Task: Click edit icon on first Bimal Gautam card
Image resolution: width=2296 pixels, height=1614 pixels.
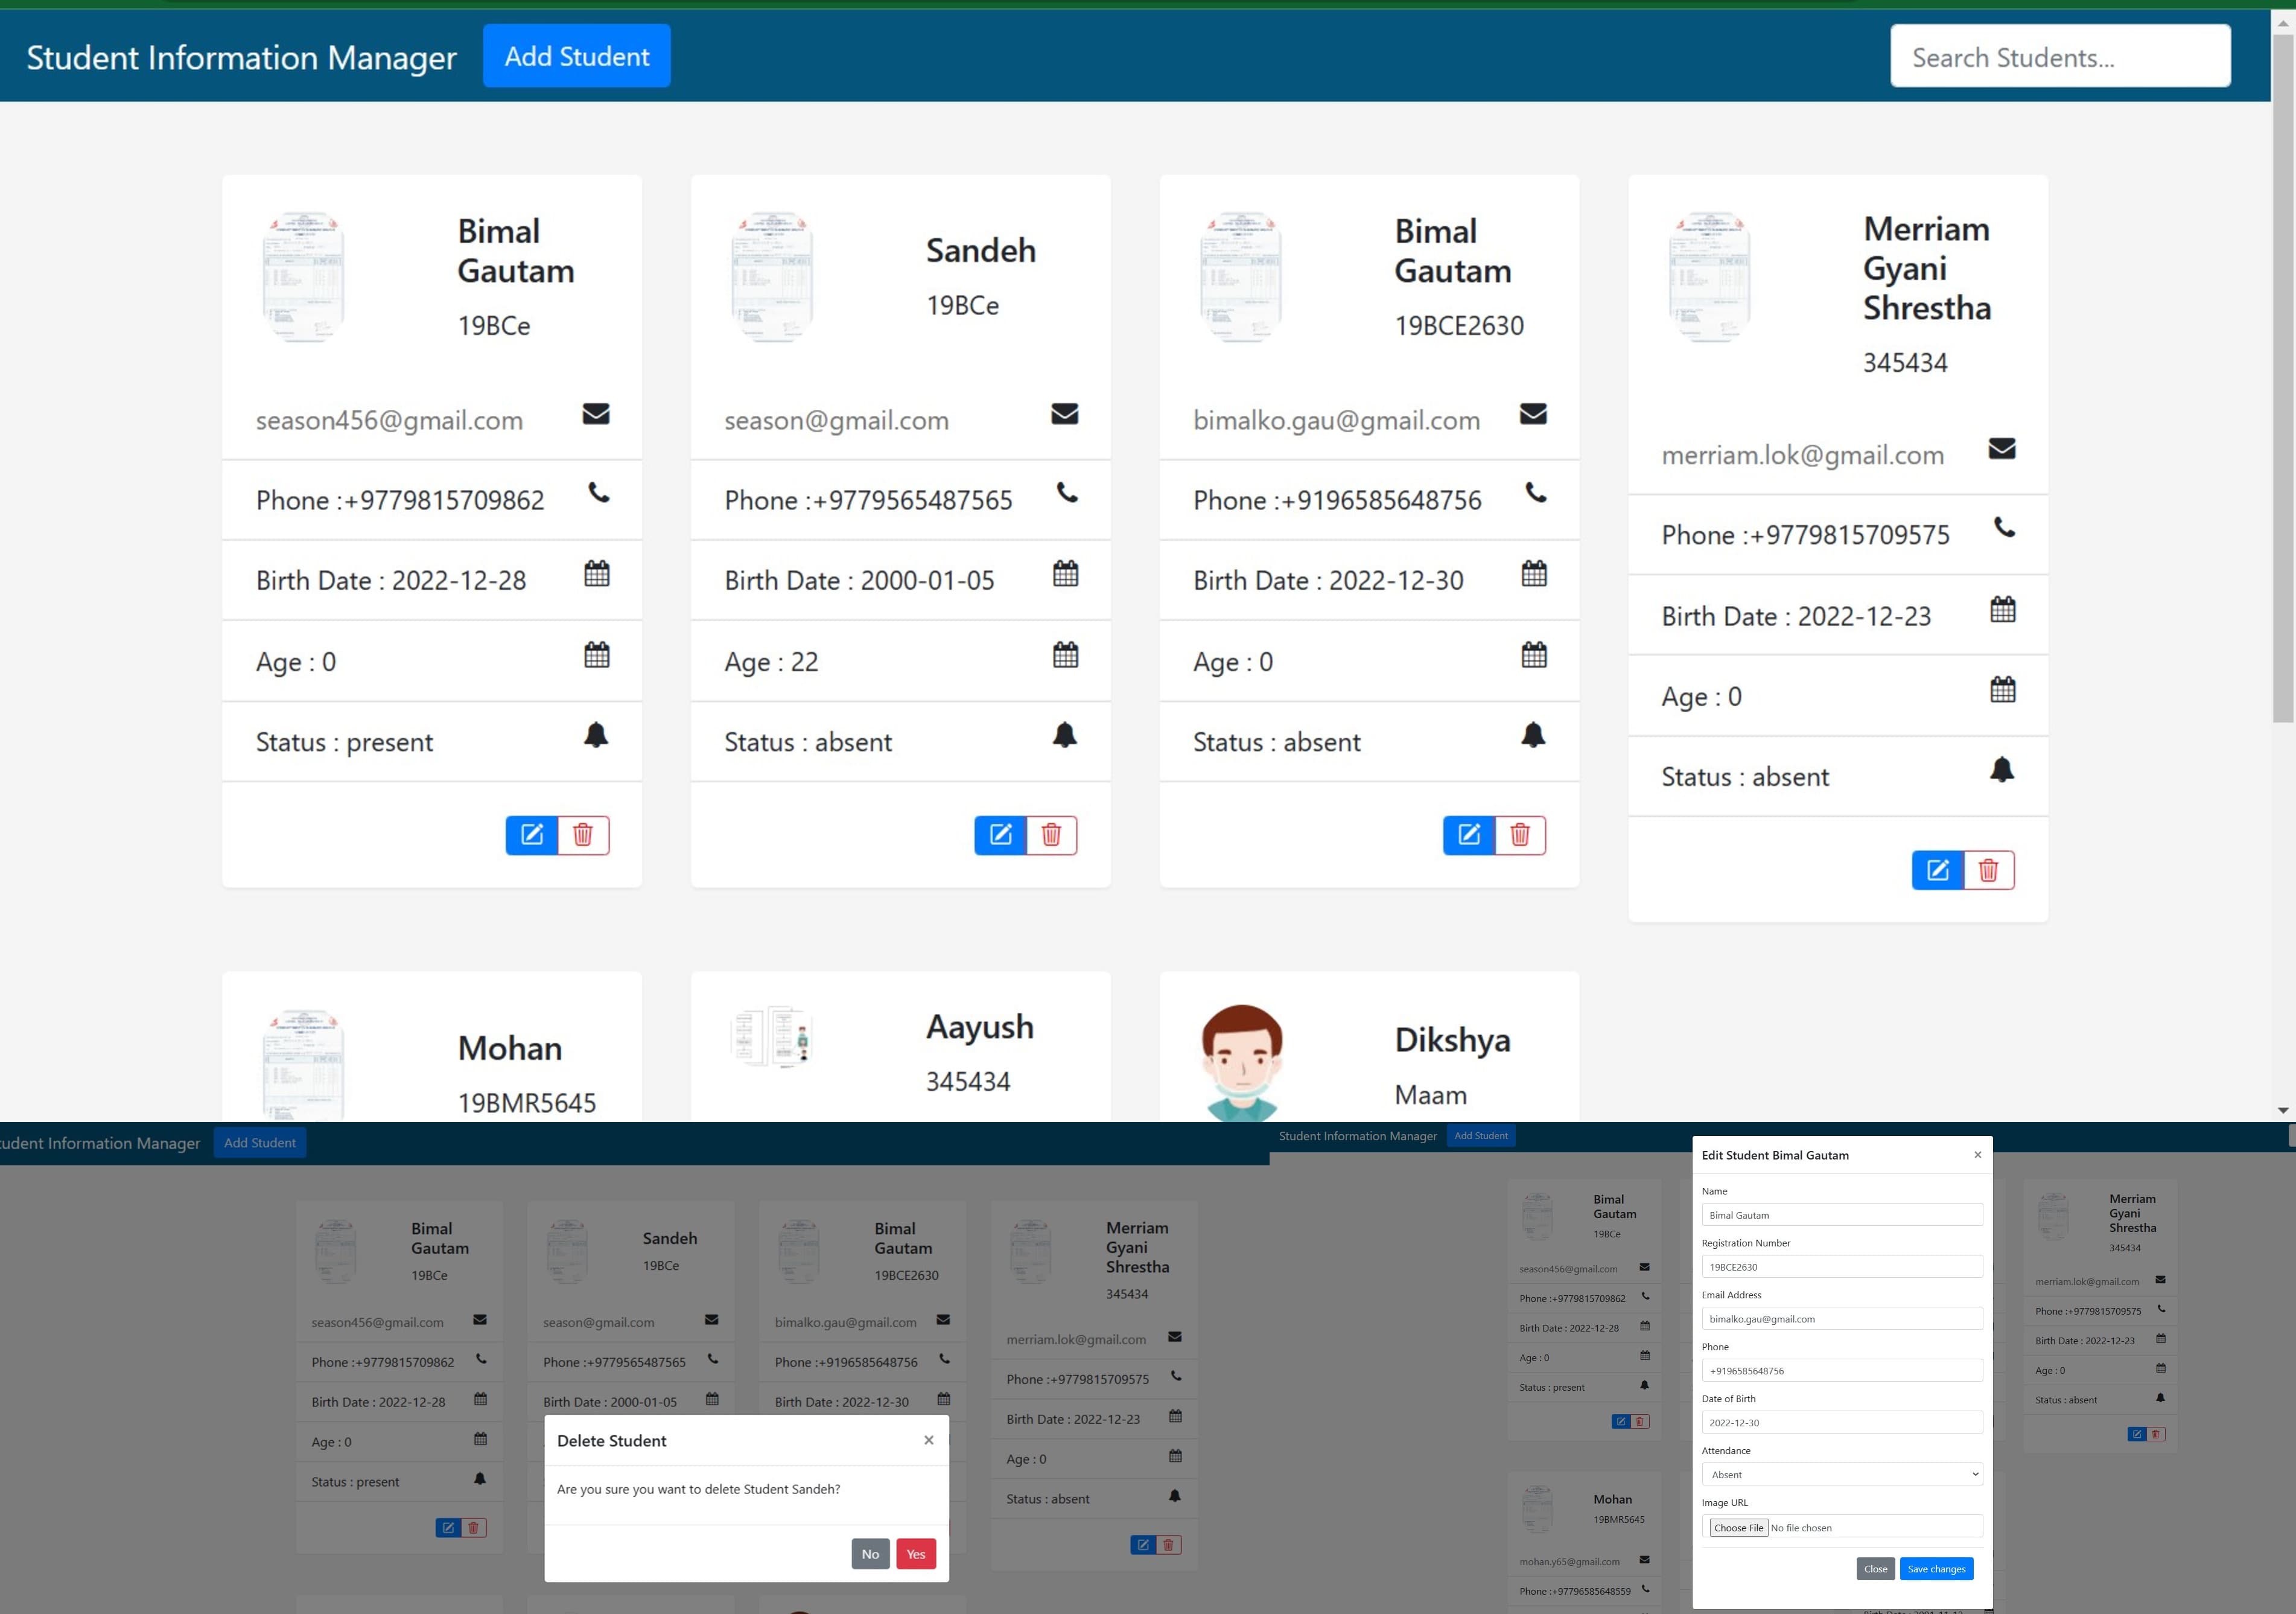Action: click(531, 835)
